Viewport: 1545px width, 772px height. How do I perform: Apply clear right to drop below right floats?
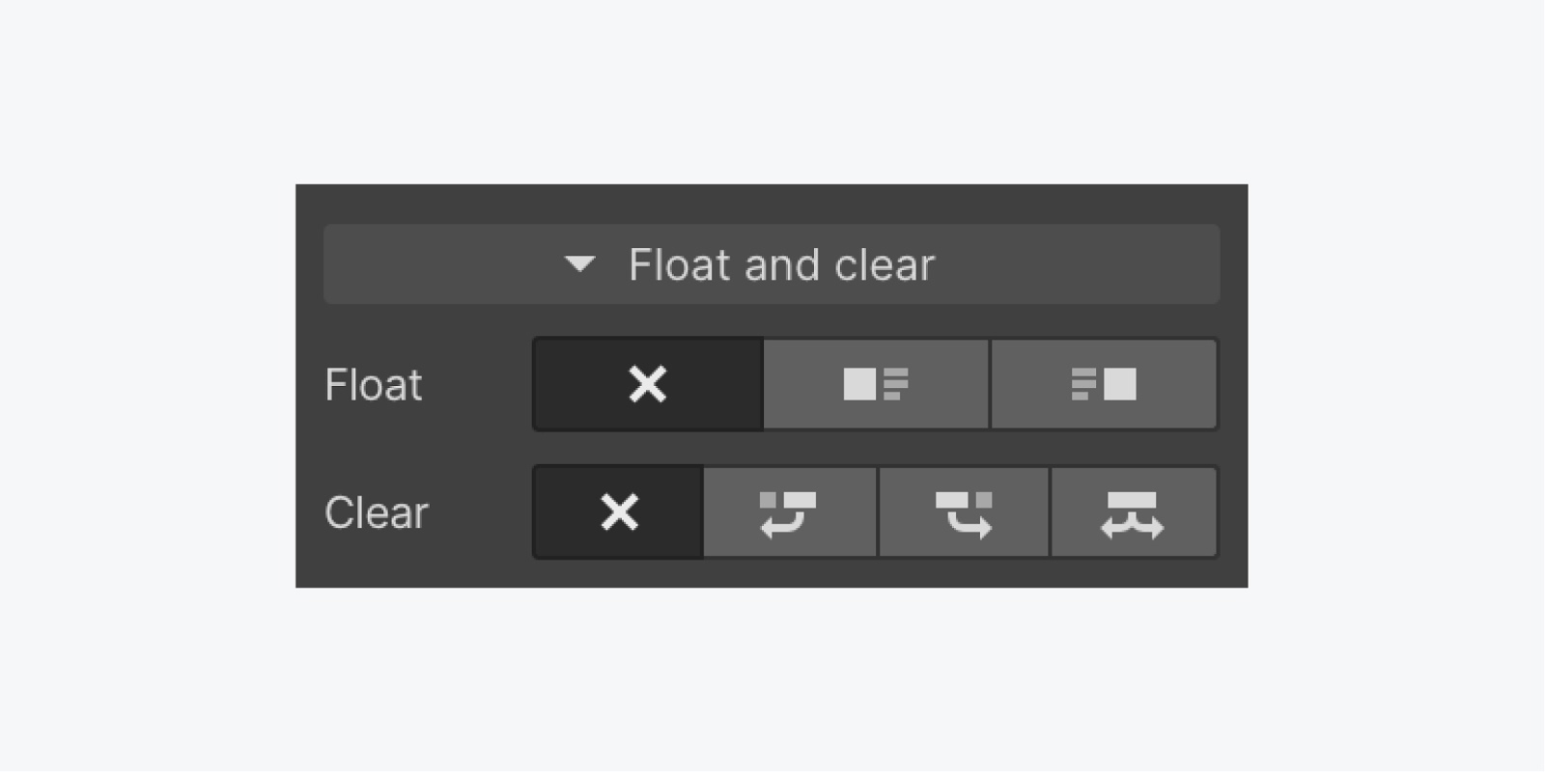964,512
